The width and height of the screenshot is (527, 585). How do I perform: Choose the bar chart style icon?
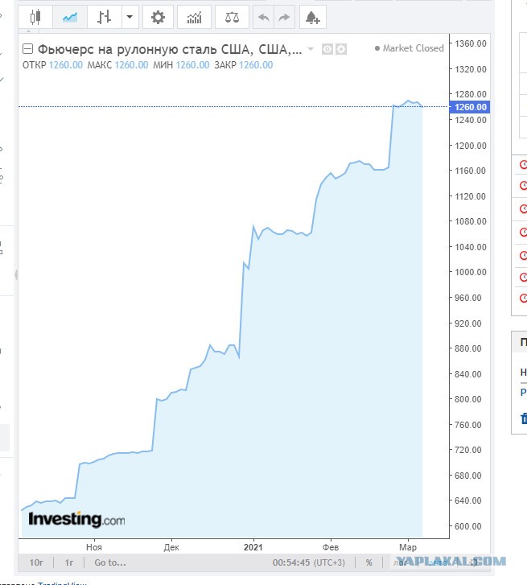pos(104,17)
